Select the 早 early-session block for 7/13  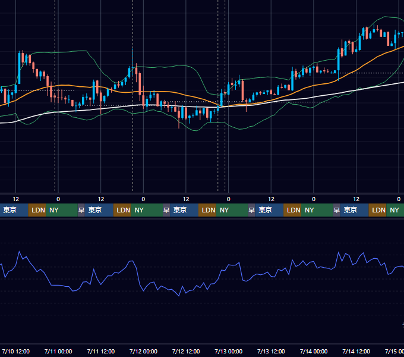click(251, 210)
